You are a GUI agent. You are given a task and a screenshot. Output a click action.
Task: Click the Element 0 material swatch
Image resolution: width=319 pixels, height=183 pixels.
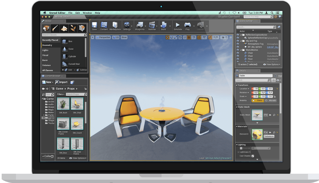pos(257,135)
